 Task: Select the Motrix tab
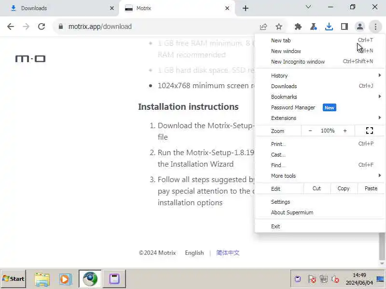(177, 8)
